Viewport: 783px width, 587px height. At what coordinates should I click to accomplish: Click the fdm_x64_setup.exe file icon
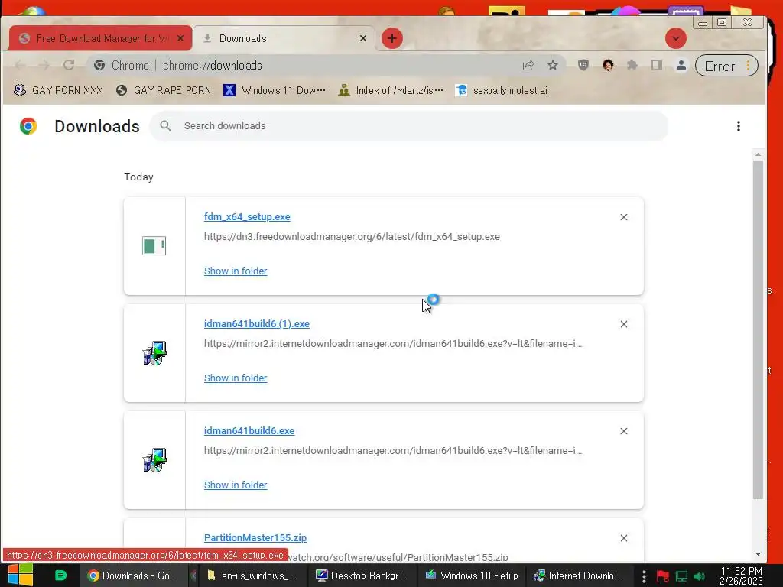[154, 245]
